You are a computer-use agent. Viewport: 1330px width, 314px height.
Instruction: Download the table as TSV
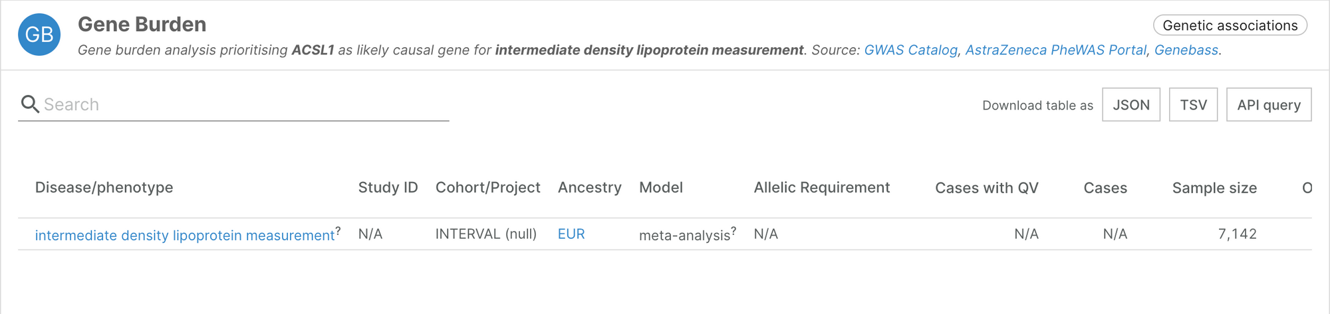(x=1193, y=105)
